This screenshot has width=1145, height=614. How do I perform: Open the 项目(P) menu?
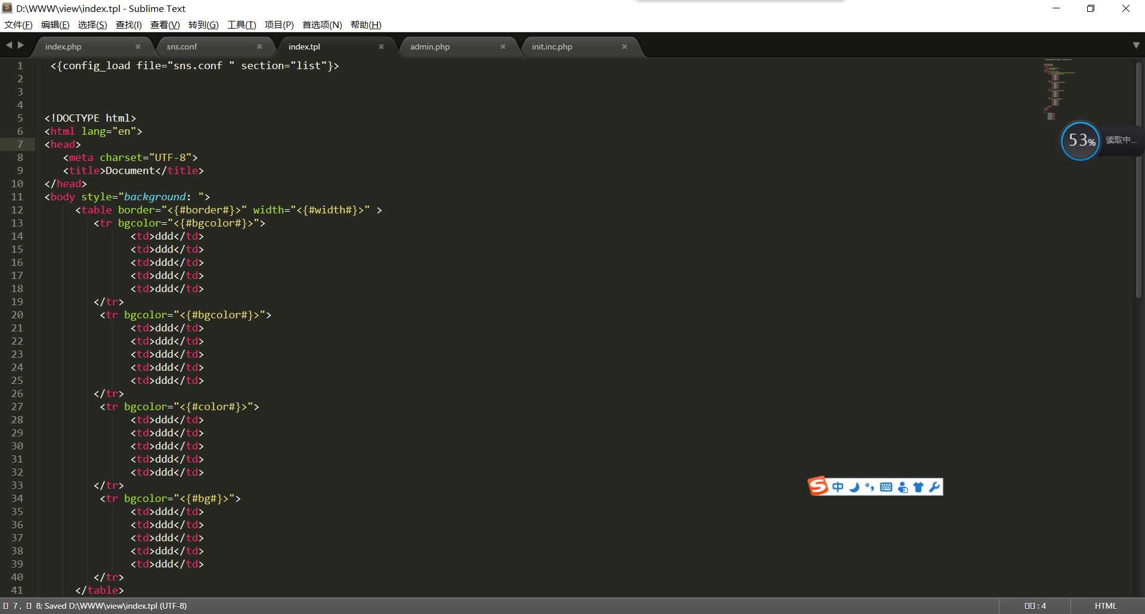click(279, 24)
